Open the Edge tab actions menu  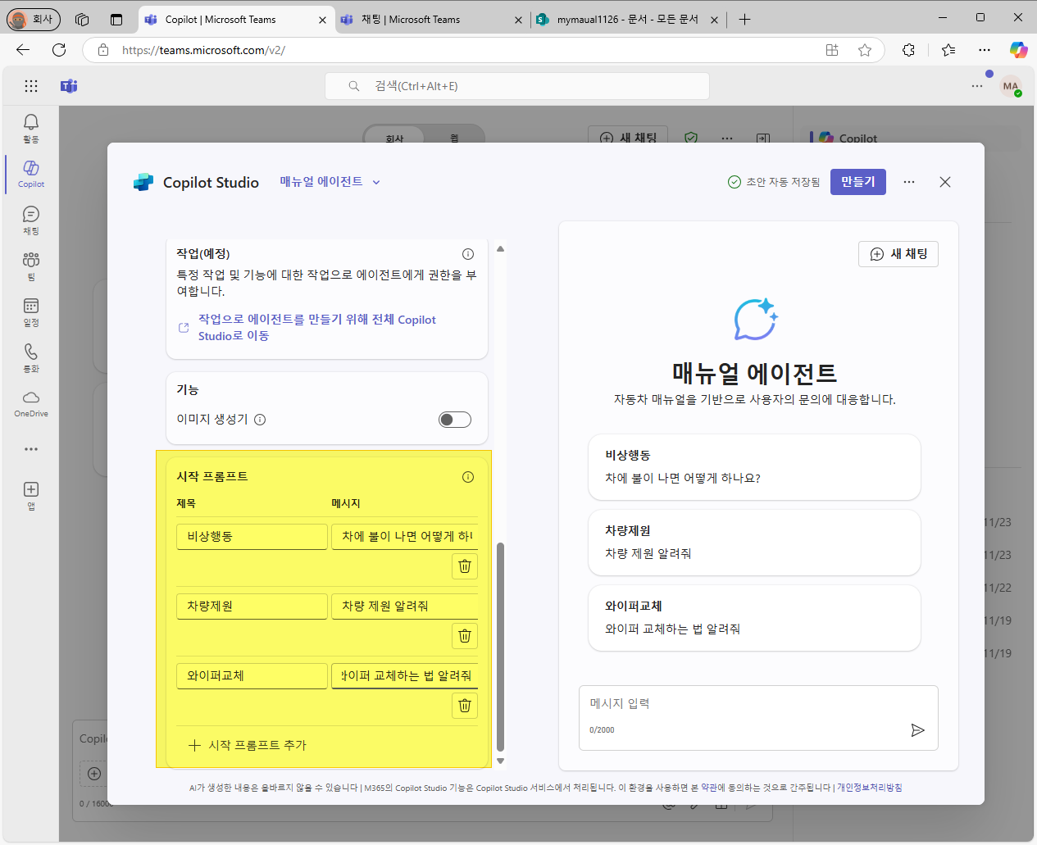116,19
